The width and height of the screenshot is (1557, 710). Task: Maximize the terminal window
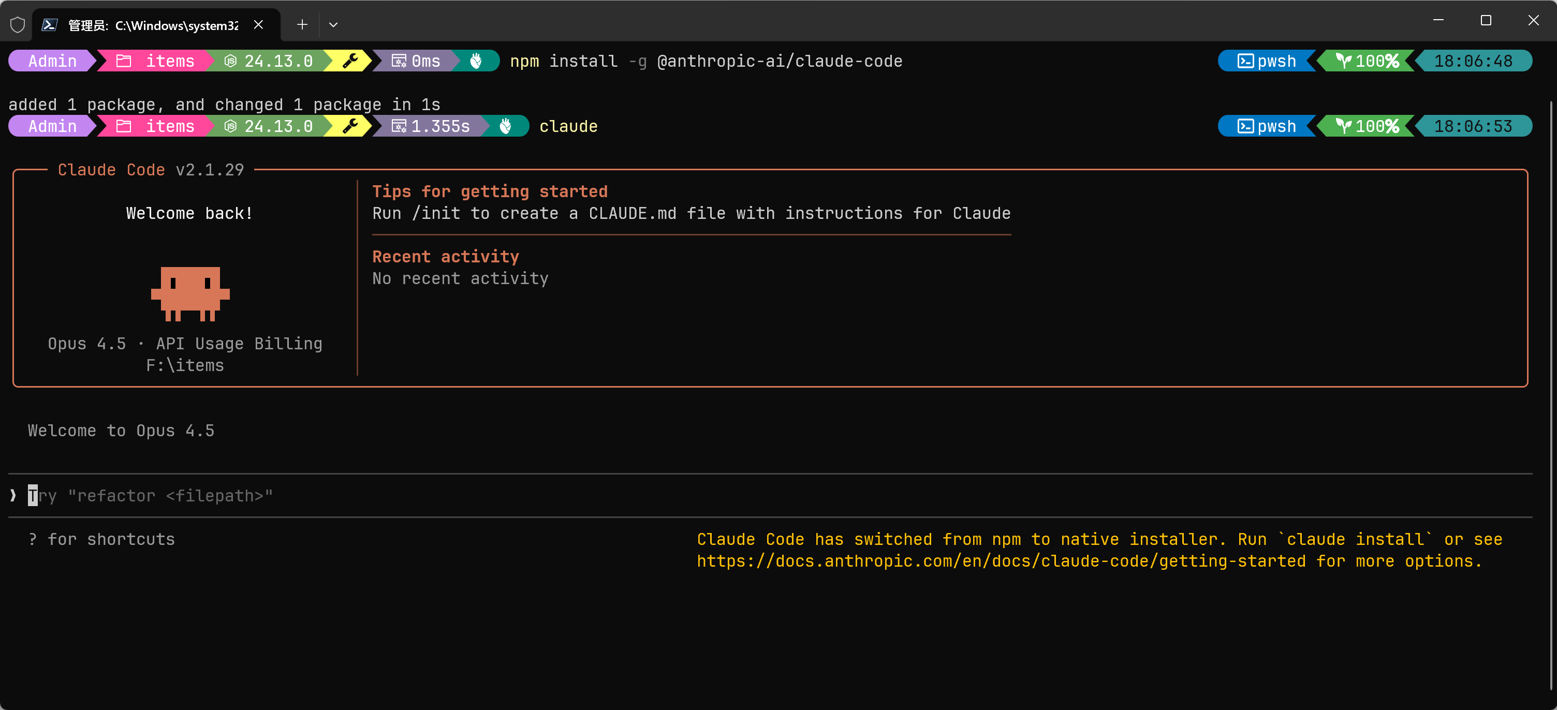pyautogui.click(x=1486, y=21)
